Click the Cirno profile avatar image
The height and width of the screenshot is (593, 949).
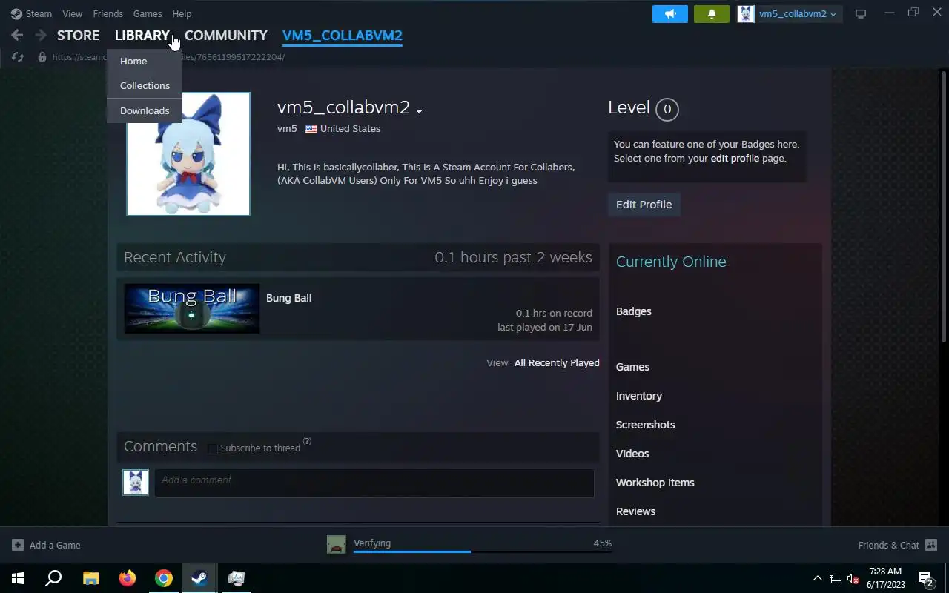point(188,154)
